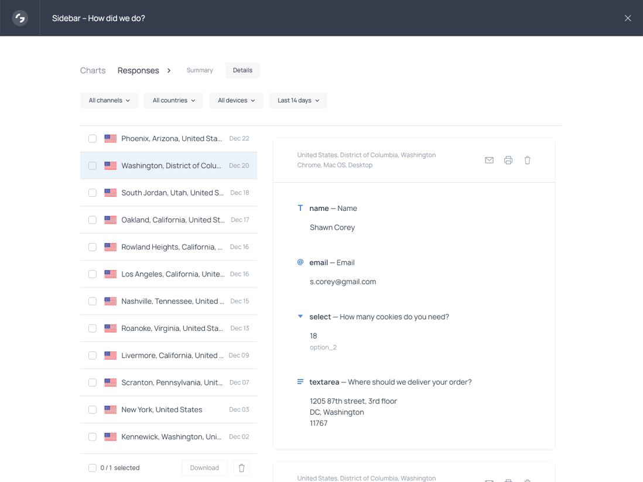Screen dimensions: 643x482
Task: Open the All countries filter
Action: tap(173, 100)
